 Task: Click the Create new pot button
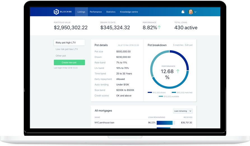[69, 63]
